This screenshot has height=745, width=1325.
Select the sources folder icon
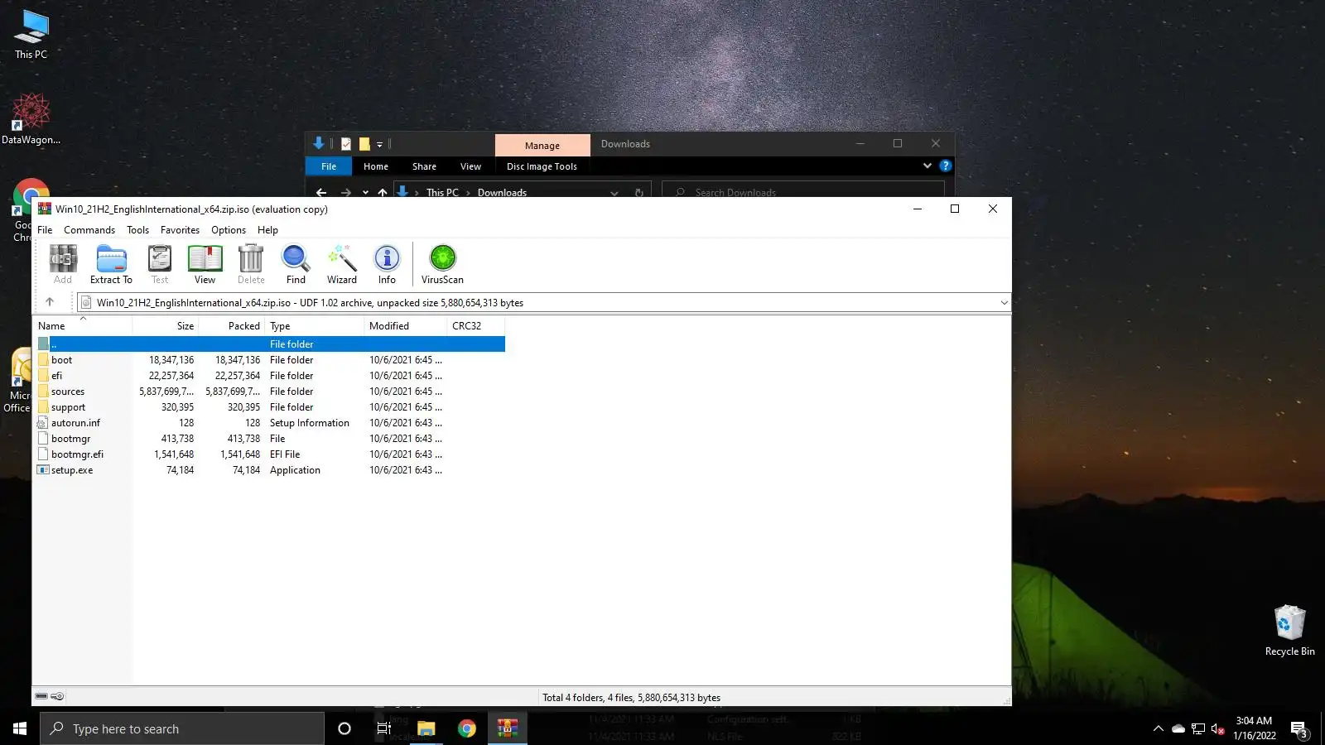[43, 392]
